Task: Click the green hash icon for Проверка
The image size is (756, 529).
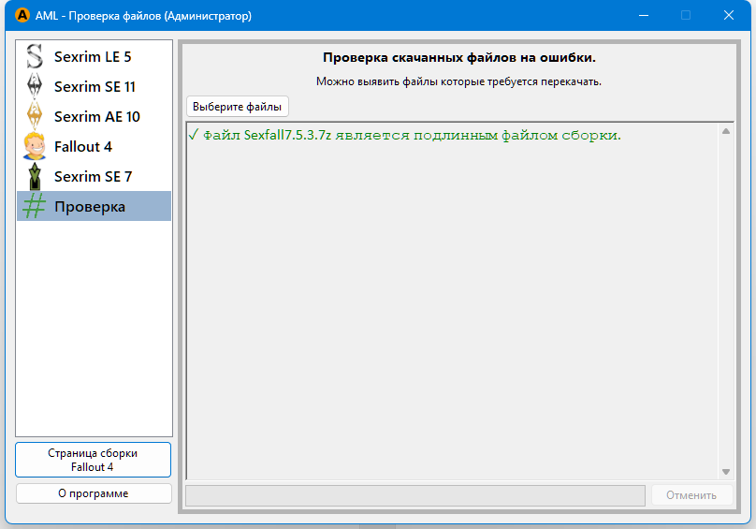Action: pyautogui.click(x=35, y=206)
